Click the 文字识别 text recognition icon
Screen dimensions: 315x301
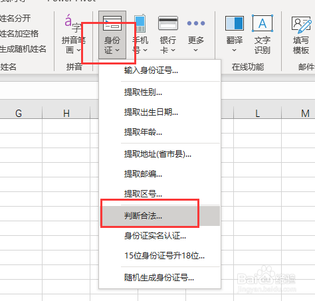point(262,35)
